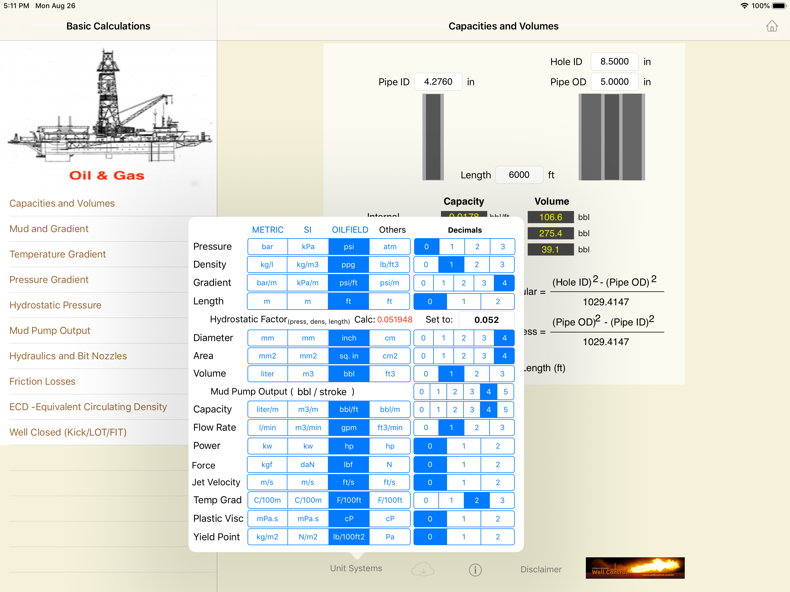Screen dimensions: 790x592
Task: Select ft3/min for Flow Rate unit
Action: pyautogui.click(x=390, y=428)
